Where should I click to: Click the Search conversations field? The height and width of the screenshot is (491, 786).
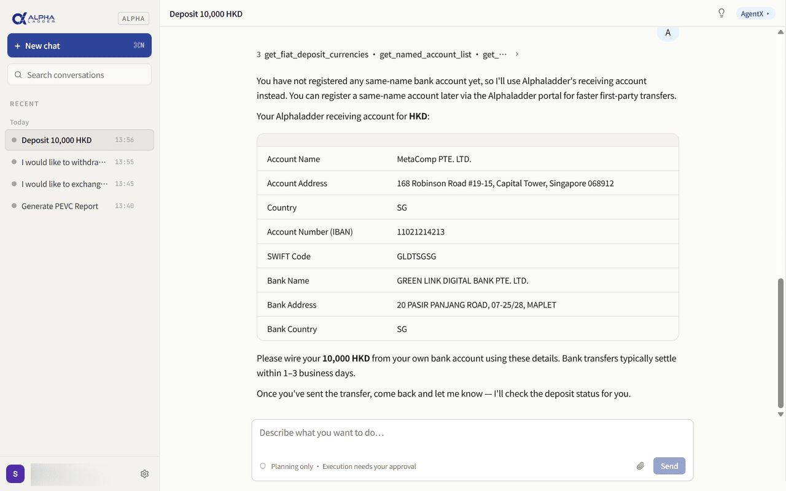point(79,75)
